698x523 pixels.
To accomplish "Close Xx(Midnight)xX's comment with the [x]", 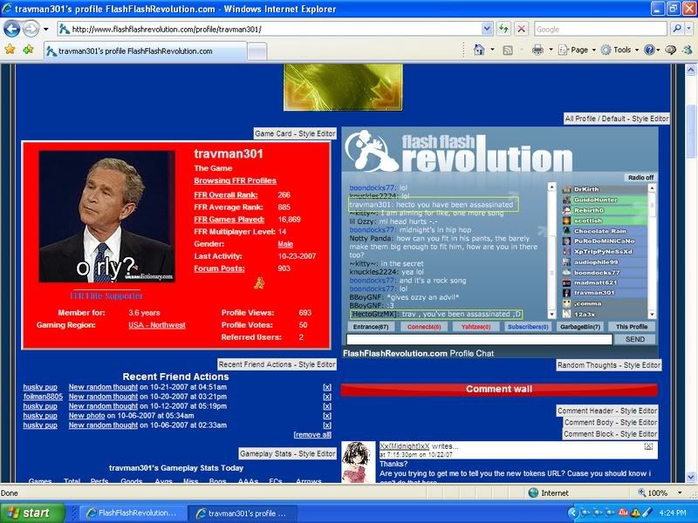I will click(648, 446).
